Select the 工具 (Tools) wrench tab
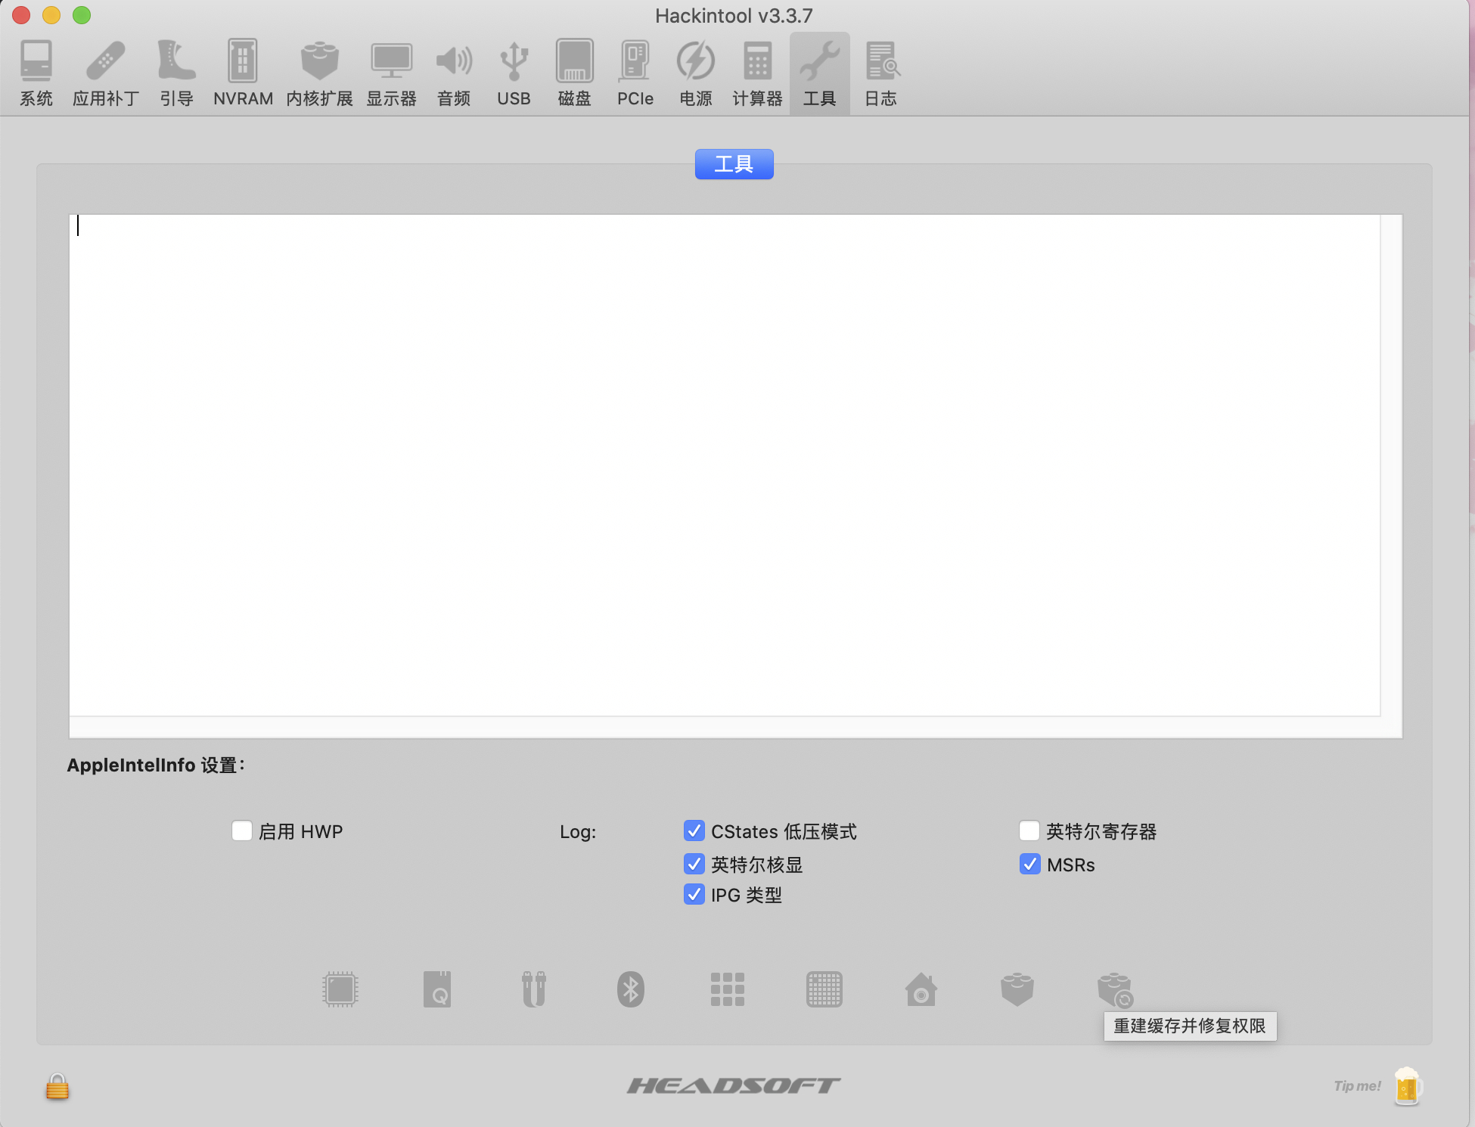Screen dimensions: 1475x1127 pyautogui.click(x=819, y=74)
